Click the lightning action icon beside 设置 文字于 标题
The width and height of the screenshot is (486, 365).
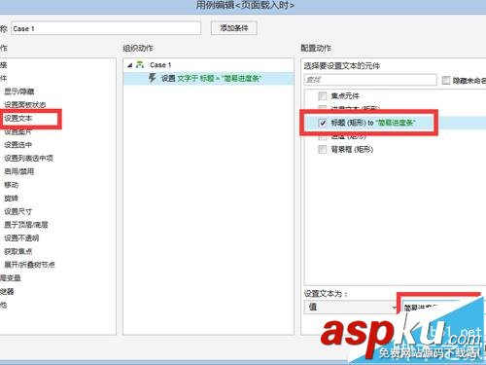coord(153,78)
